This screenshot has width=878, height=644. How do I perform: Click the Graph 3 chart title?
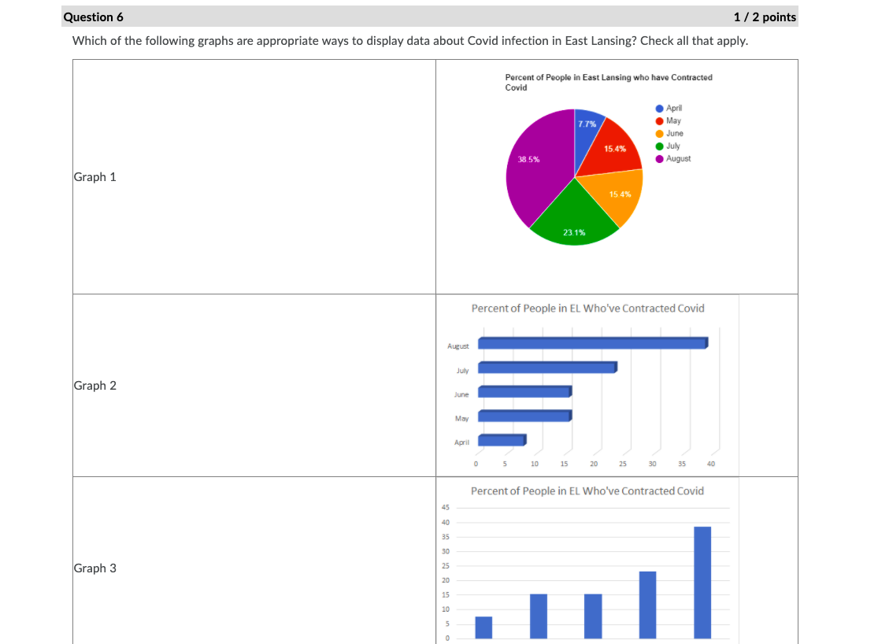pyautogui.click(x=587, y=490)
